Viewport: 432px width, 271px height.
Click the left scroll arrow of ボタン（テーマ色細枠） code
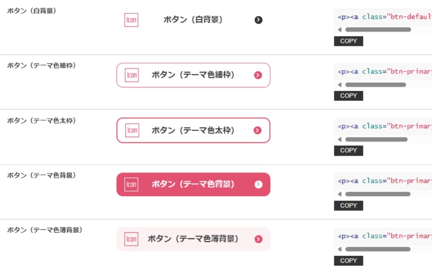click(x=340, y=85)
